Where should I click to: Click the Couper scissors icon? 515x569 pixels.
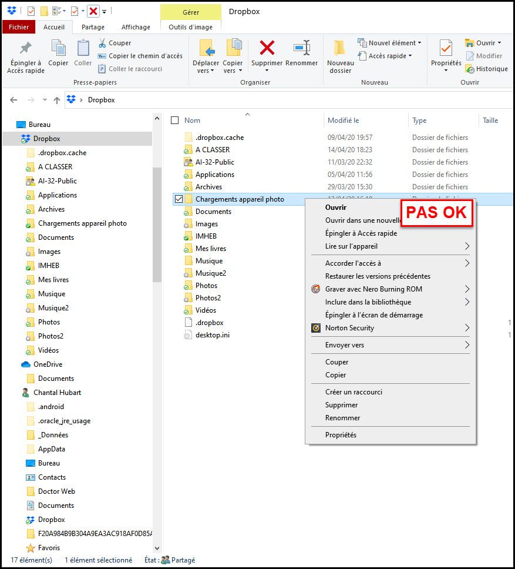[x=103, y=43]
